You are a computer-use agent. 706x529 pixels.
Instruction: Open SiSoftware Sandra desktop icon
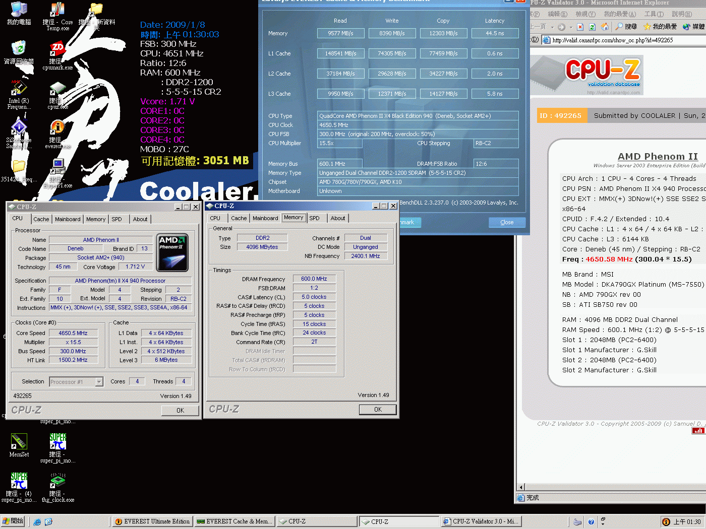pyautogui.click(x=19, y=134)
